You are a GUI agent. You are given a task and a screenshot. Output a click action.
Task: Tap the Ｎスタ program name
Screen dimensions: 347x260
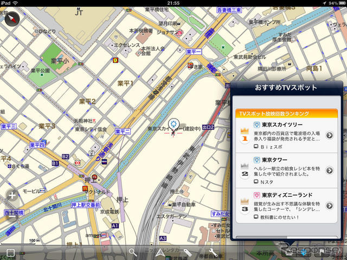(x=267, y=182)
